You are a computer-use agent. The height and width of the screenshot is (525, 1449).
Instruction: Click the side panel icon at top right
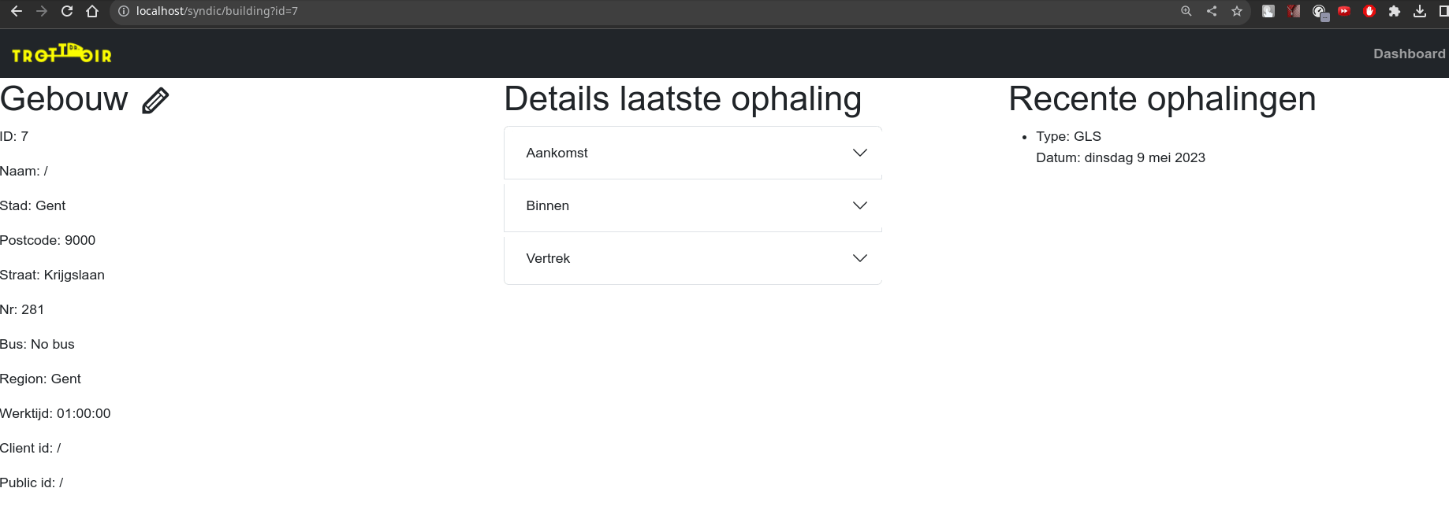coord(1443,11)
